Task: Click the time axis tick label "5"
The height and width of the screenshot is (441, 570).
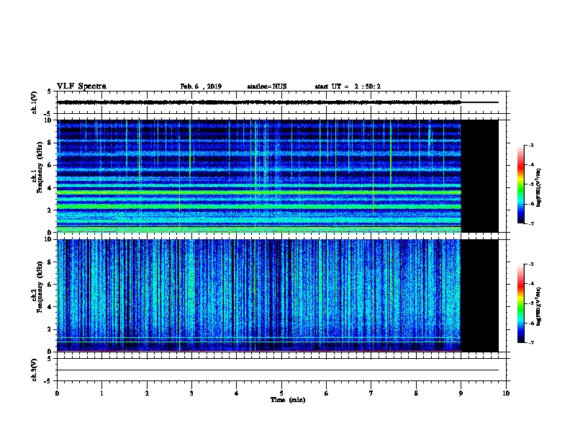Action: pos(281,393)
